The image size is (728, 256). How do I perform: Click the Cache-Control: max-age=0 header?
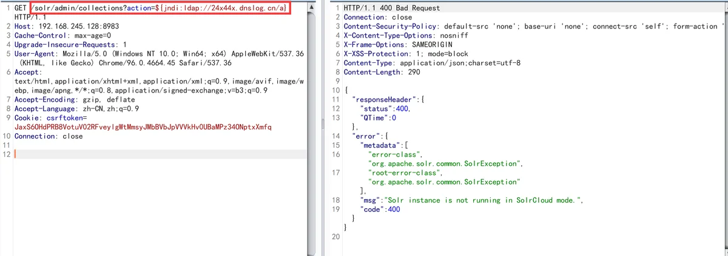click(x=62, y=36)
